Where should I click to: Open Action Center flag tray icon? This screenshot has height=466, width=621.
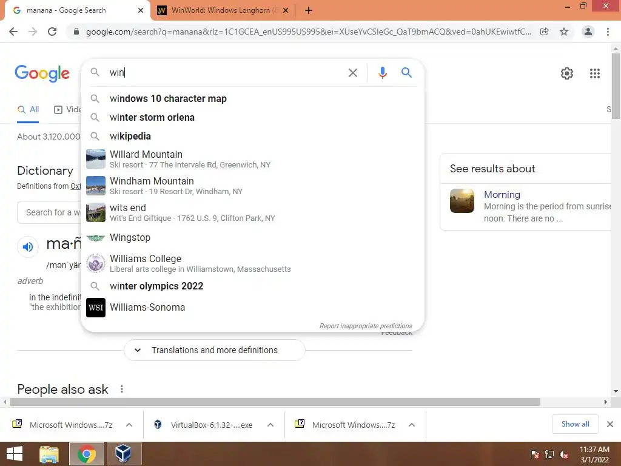[x=534, y=454]
